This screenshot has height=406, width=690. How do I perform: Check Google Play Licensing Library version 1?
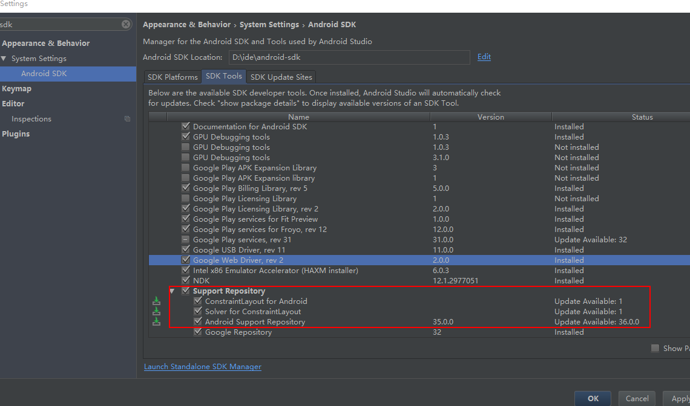coord(186,198)
